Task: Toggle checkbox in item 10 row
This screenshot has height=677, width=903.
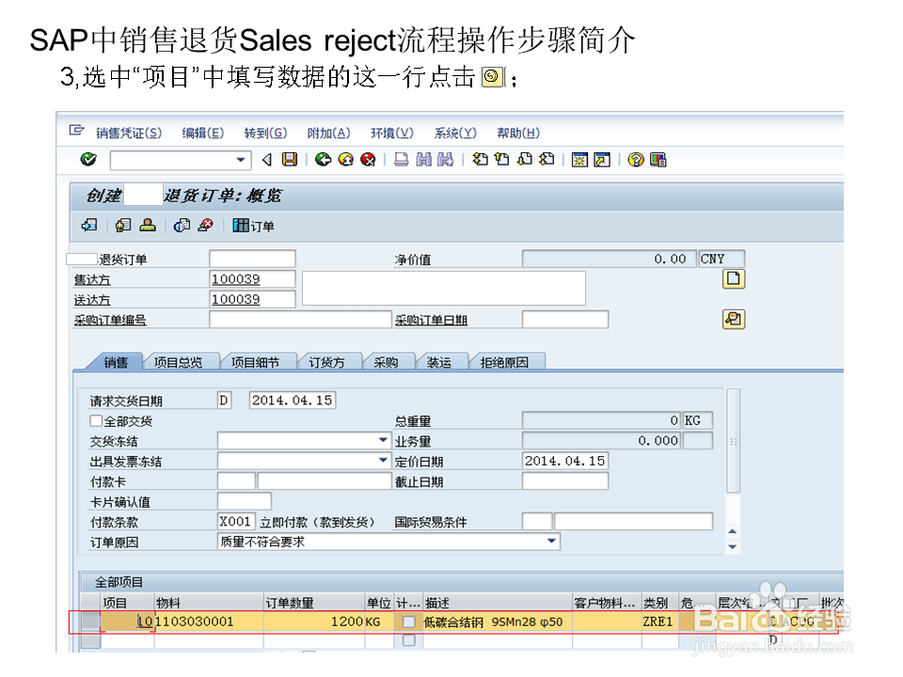Action: coord(409,622)
